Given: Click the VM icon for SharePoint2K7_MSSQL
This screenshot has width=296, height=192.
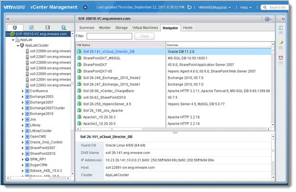Looking at the screenshot, I should tap(79, 58).
